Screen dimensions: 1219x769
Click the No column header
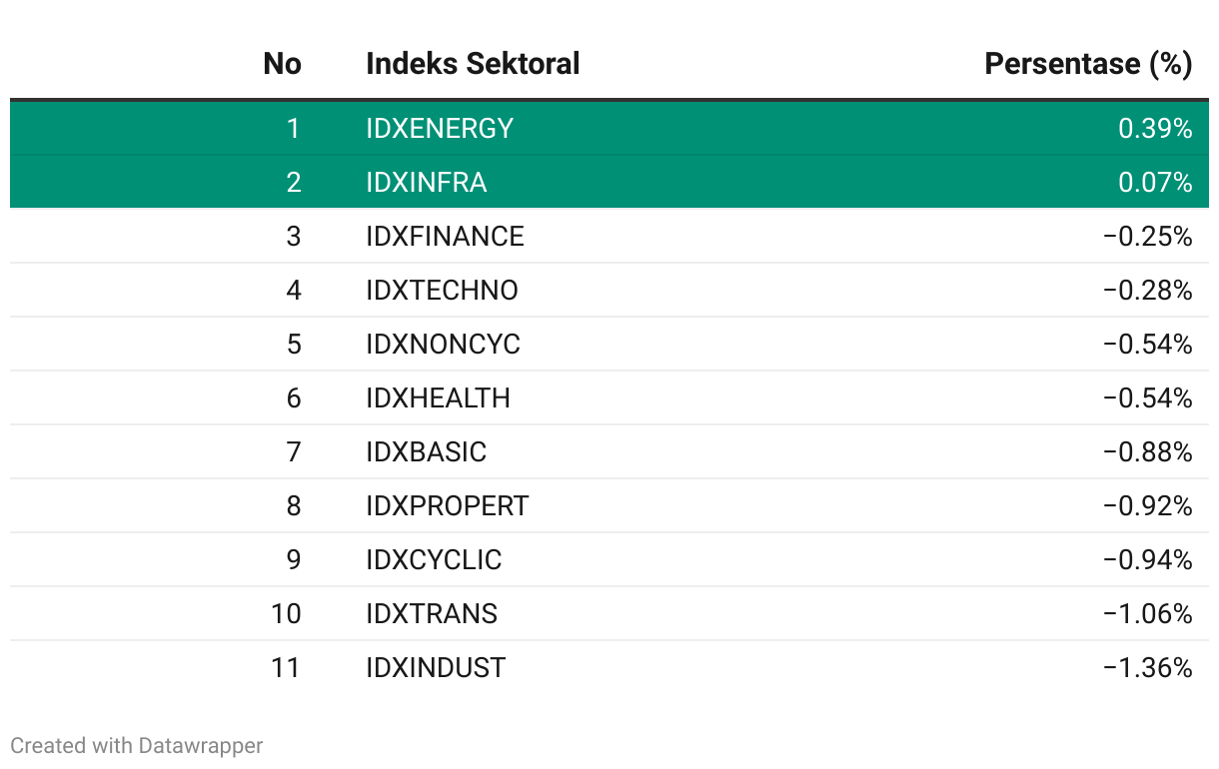coord(282,64)
